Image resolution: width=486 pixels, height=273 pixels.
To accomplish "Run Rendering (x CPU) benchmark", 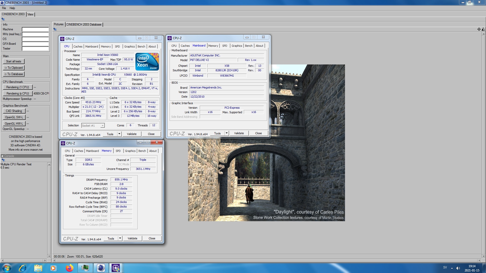I will 18,94.
